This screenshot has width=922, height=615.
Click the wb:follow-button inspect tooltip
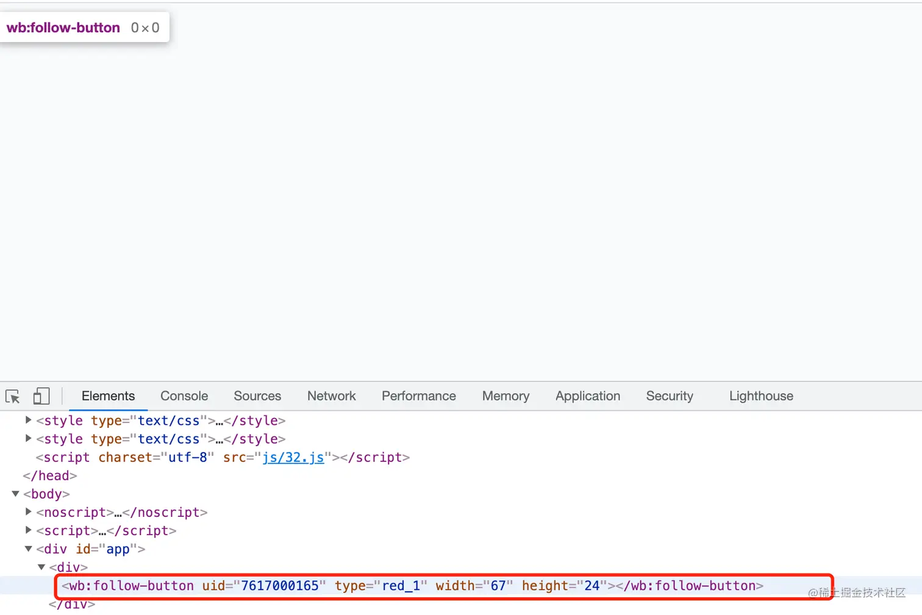click(84, 27)
